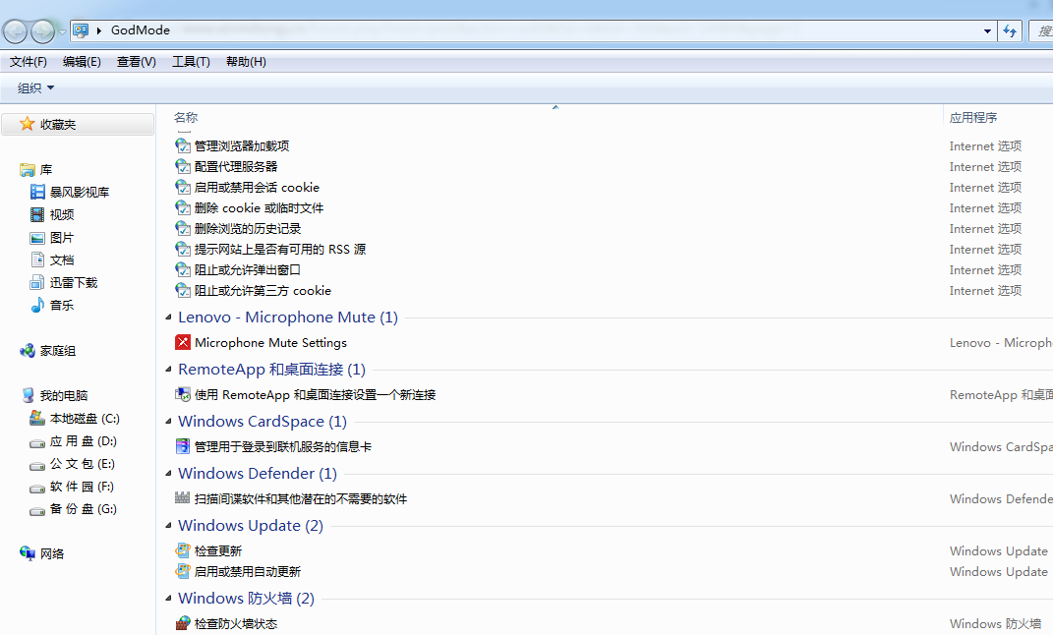Collapse the Lenovo - Microphone Mute group

coord(168,317)
